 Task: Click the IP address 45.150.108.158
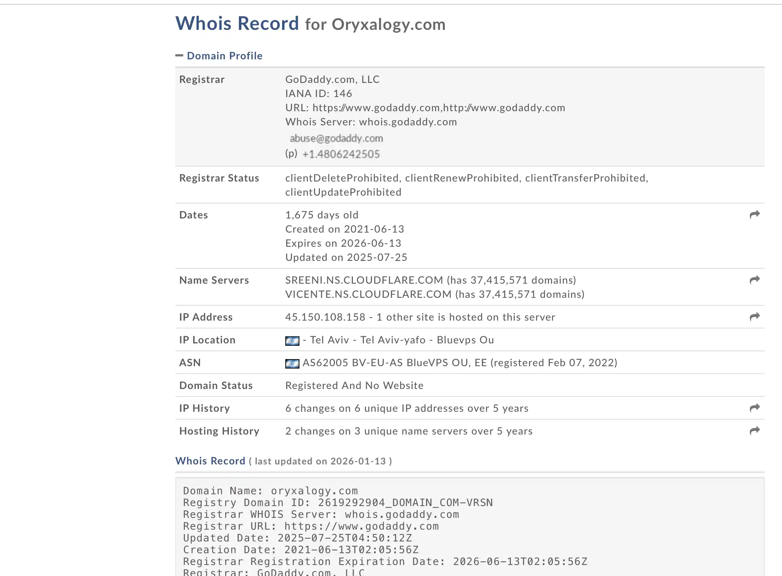pos(325,317)
